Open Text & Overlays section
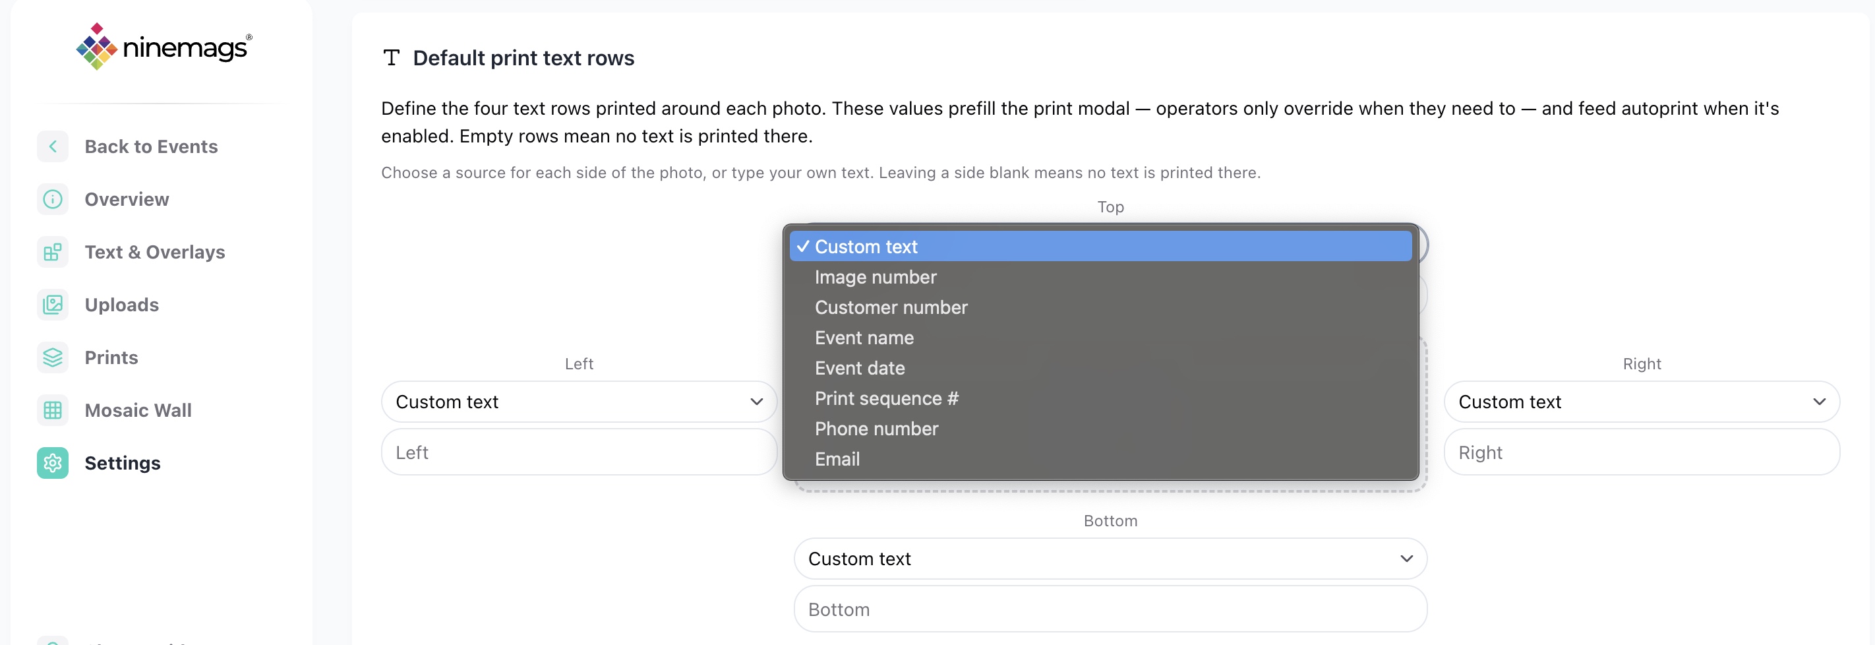This screenshot has height=645, width=1875. pyautogui.click(x=155, y=252)
